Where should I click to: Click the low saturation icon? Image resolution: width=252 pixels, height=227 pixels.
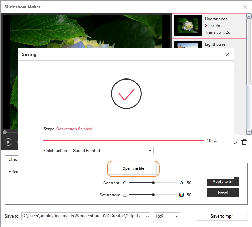[125, 195]
